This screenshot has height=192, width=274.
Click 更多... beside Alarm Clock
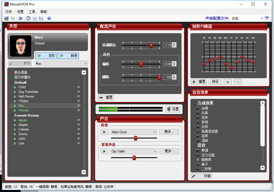(x=169, y=132)
